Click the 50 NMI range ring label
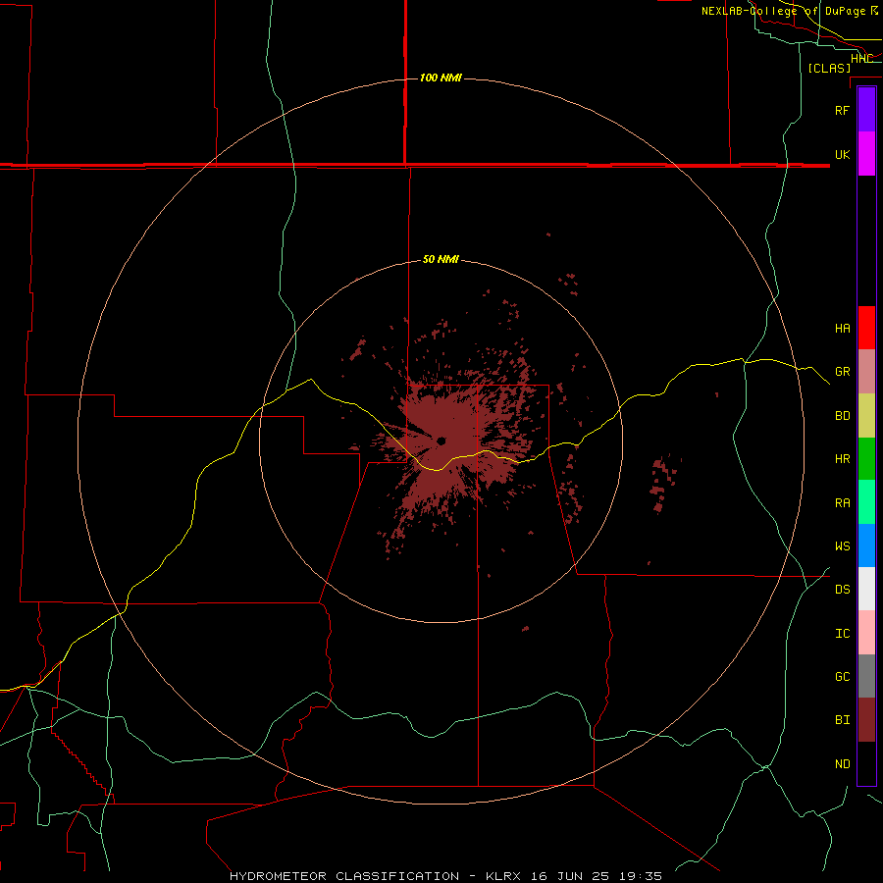This screenshot has width=883, height=883. [x=441, y=259]
